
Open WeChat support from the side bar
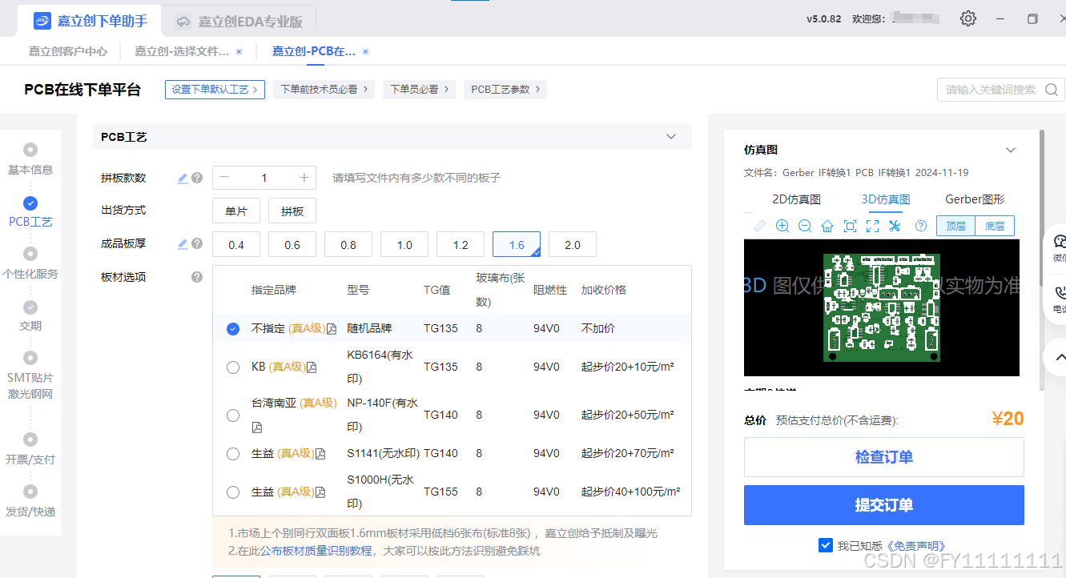[x=1059, y=247]
